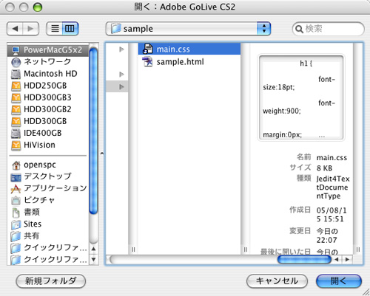The width and height of the screenshot is (370, 296).
Task: Click the 共有 shared folder icon
Action: pos(16,236)
